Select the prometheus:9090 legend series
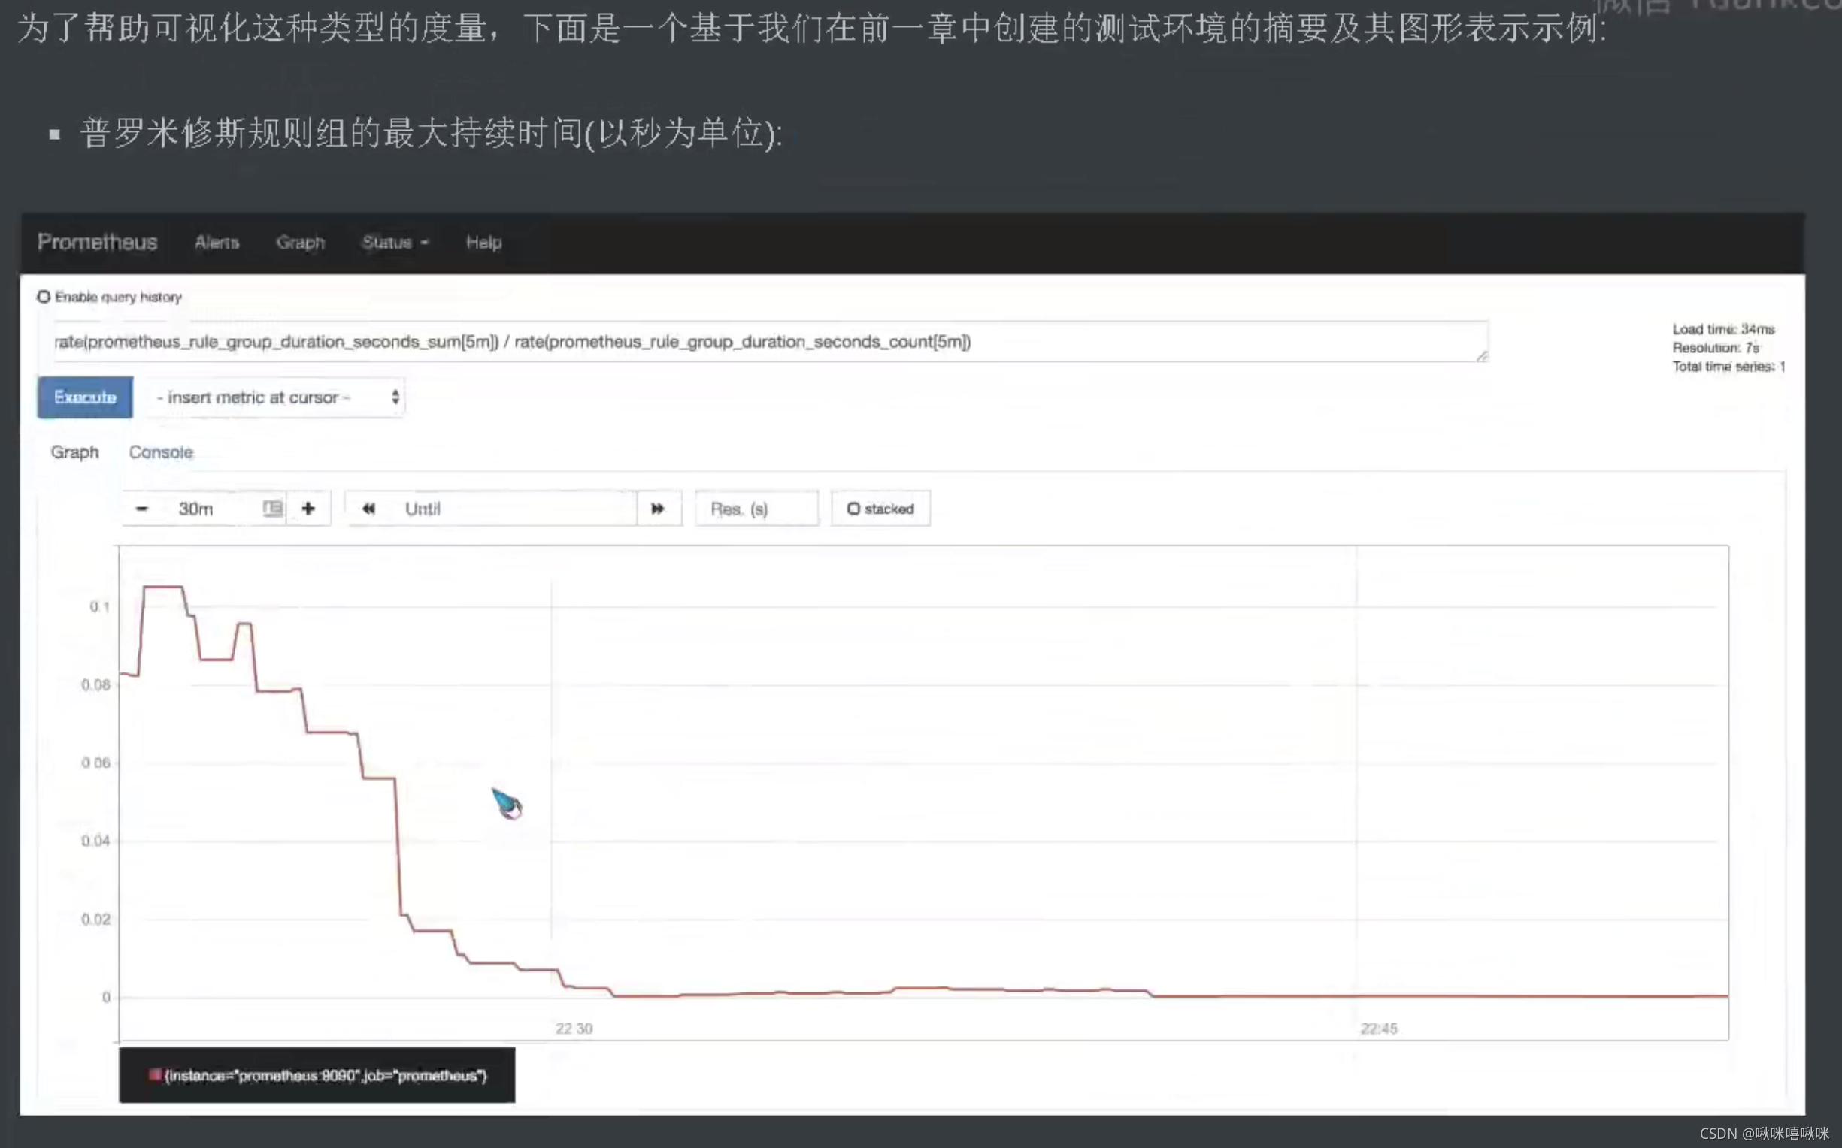This screenshot has width=1842, height=1148. pos(326,1075)
